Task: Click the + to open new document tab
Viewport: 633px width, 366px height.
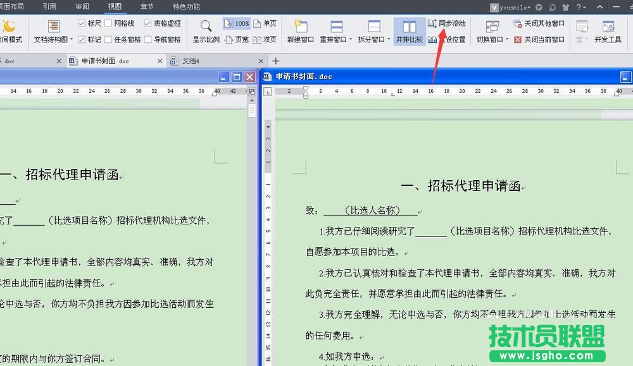Action: (x=275, y=61)
